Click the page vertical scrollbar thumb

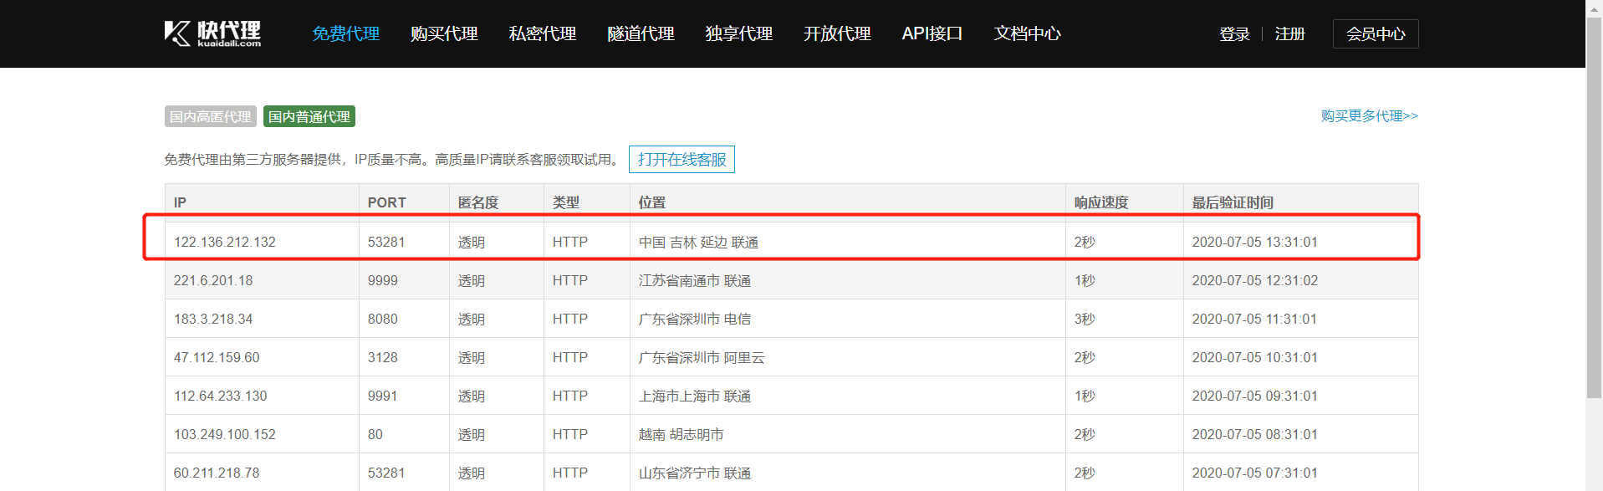(1594, 207)
